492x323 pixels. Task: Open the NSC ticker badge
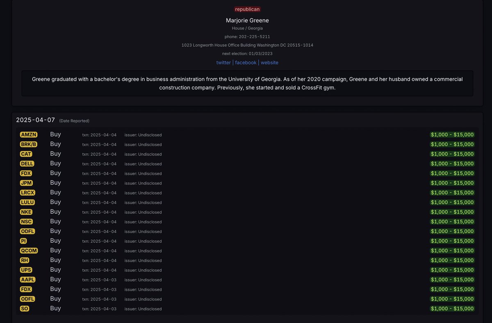tap(26, 222)
